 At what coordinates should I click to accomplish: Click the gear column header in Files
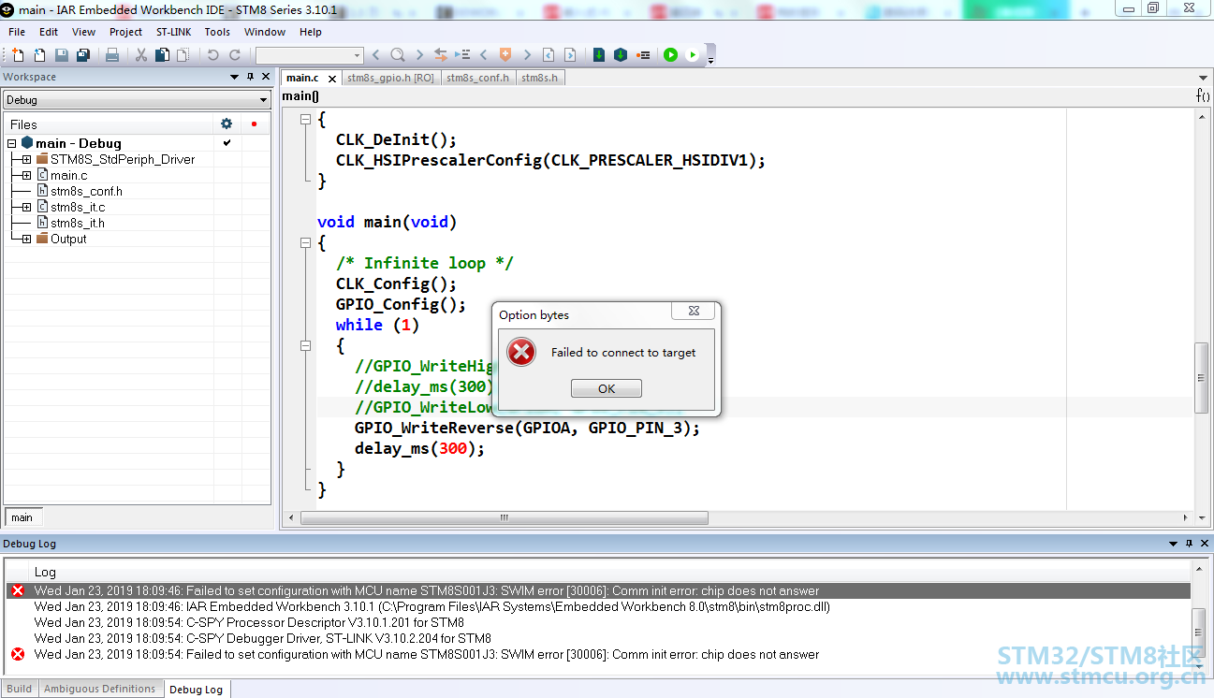tap(226, 124)
